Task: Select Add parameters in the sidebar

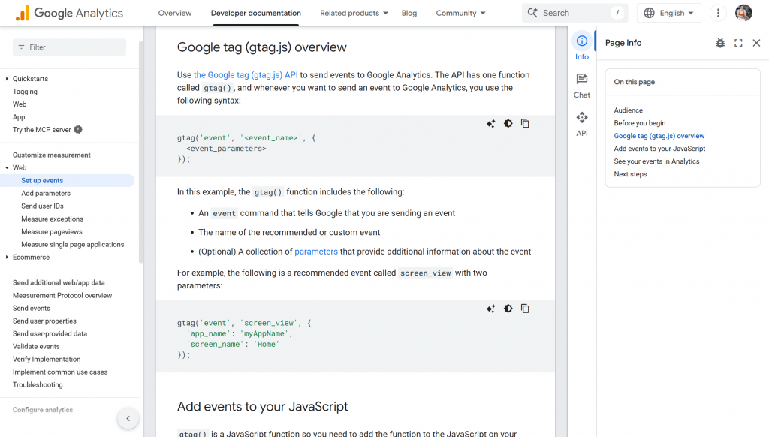Action: point(47,193)
